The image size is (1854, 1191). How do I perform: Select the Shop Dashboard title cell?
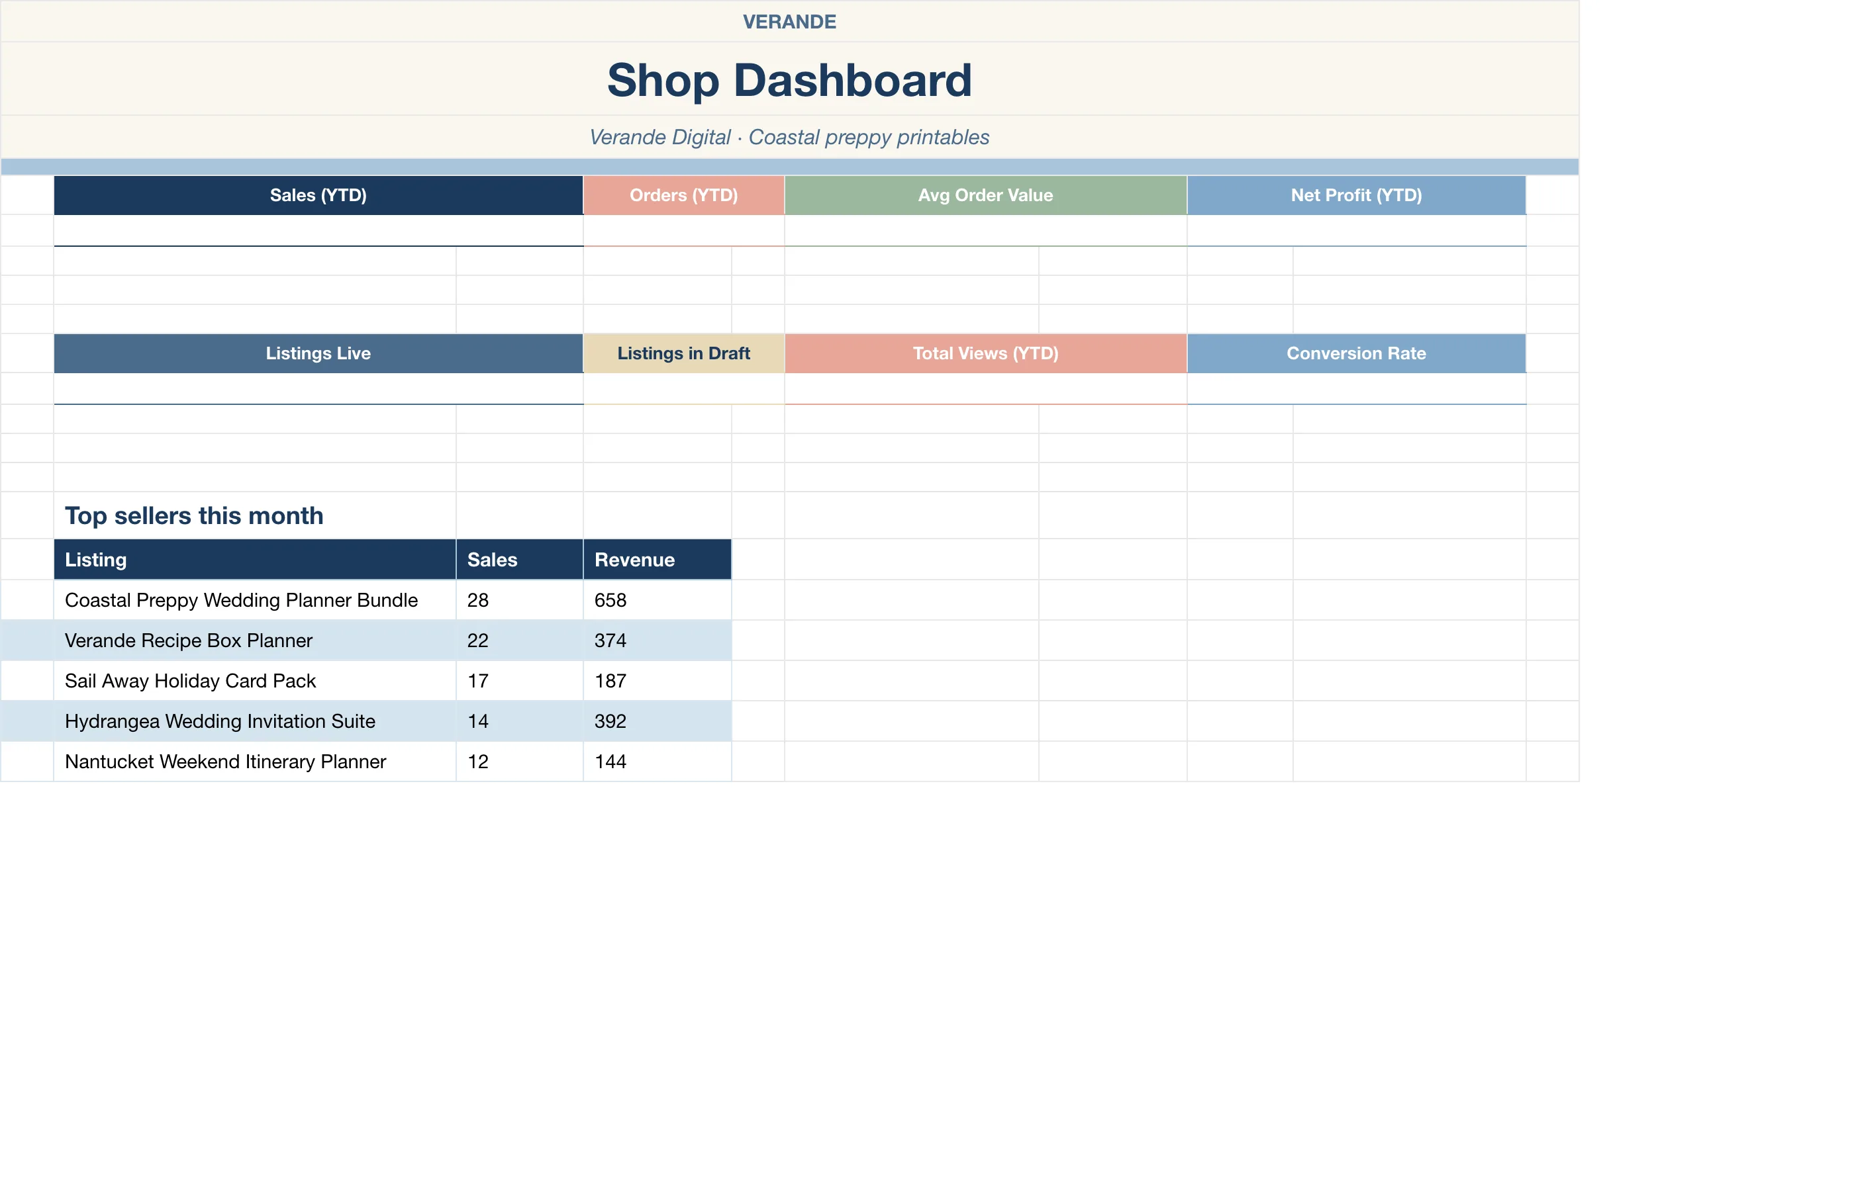(789, 79)
